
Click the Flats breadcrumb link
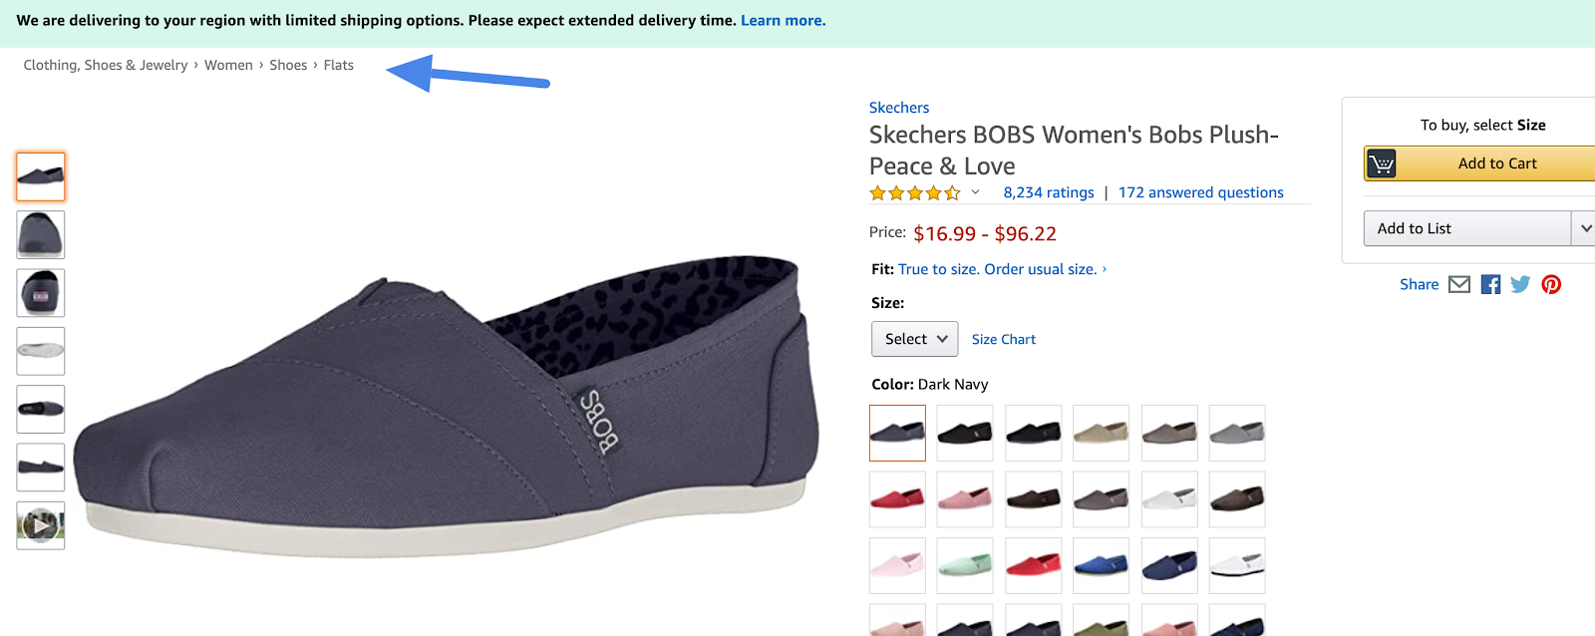pyautogui.click(x=338, y=65)
